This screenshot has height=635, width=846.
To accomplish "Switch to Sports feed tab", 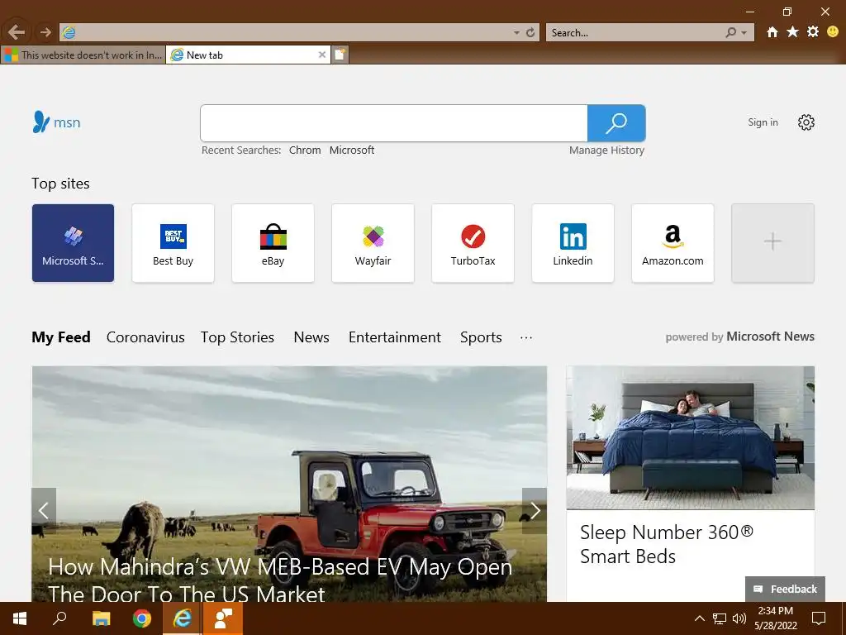I will point(482,337).
